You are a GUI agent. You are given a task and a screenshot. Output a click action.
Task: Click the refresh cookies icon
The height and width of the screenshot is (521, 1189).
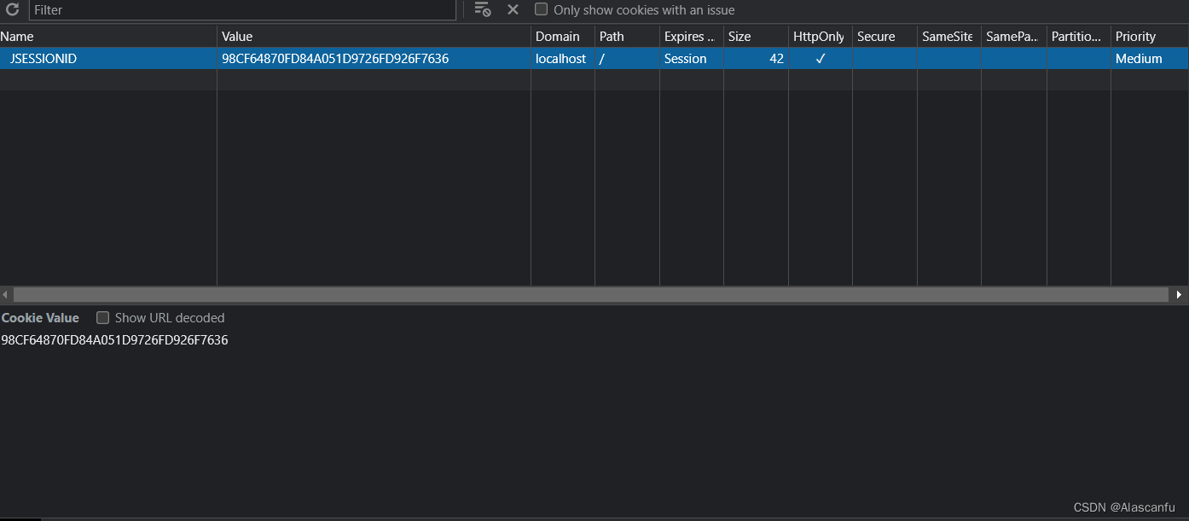click(12, 9)
